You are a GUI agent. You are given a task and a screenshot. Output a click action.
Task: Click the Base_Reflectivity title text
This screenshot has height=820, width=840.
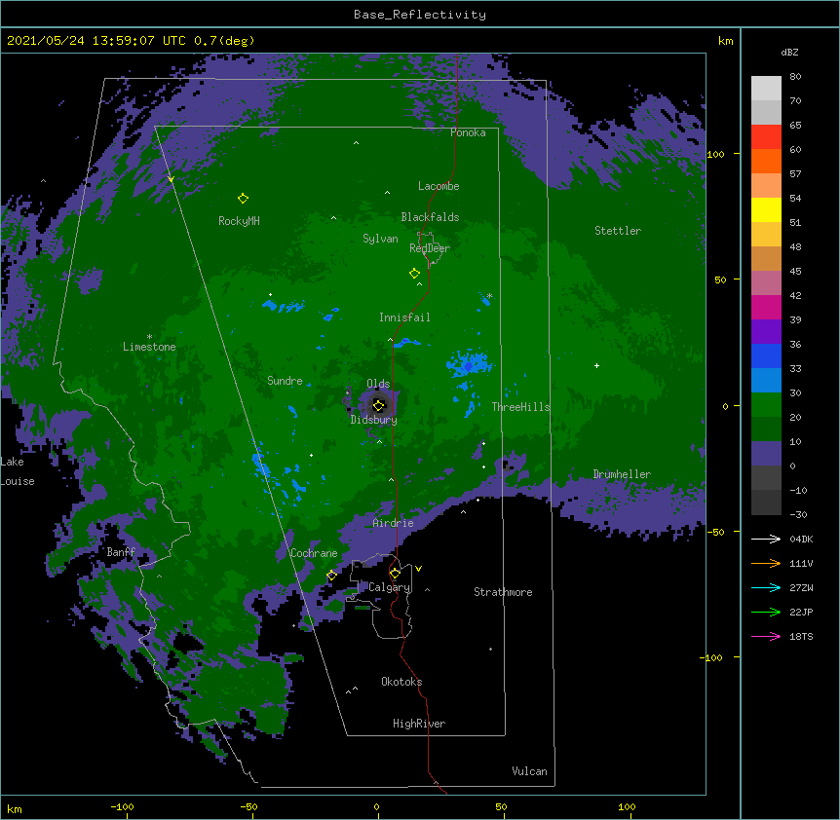point(420,15)
